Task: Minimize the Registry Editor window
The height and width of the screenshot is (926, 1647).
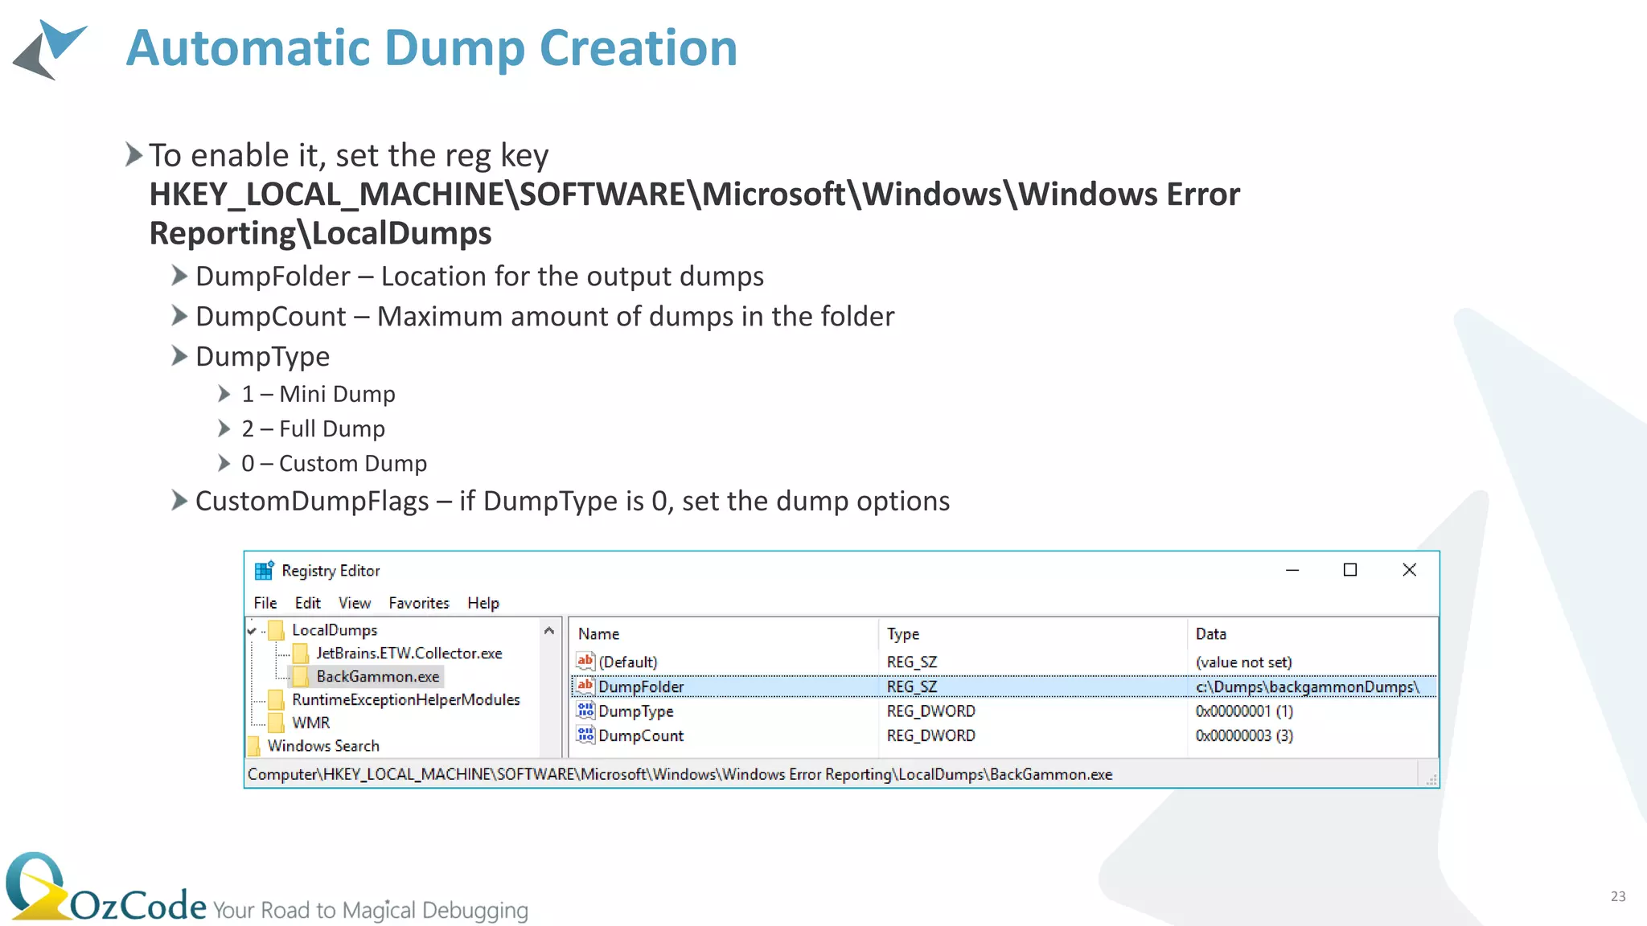Action: tap(1292, 570)
